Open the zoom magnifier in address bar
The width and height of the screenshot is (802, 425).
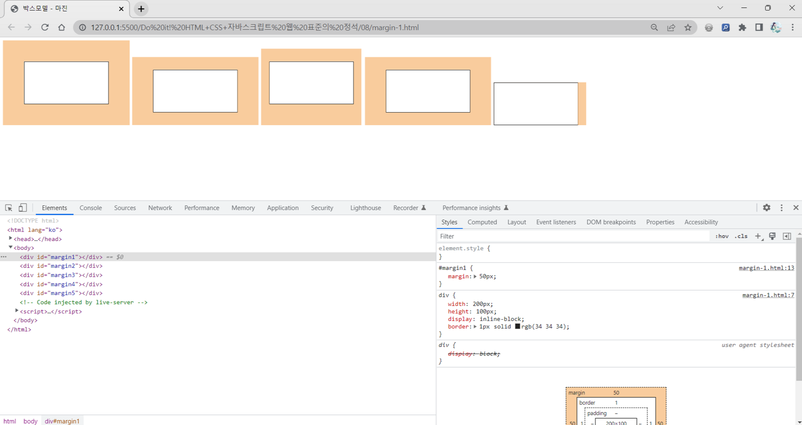[654, 27]
